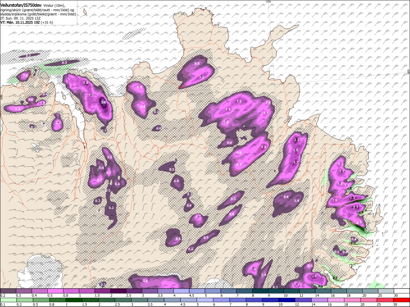Click the bottom legend tick label '0.1'
Image resolution: width=410 pixels, height=307 pixels.
[x=3, y=304]
